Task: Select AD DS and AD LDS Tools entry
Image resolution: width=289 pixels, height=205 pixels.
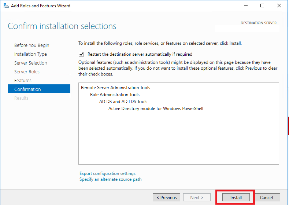Action: (x=123, y=102)
